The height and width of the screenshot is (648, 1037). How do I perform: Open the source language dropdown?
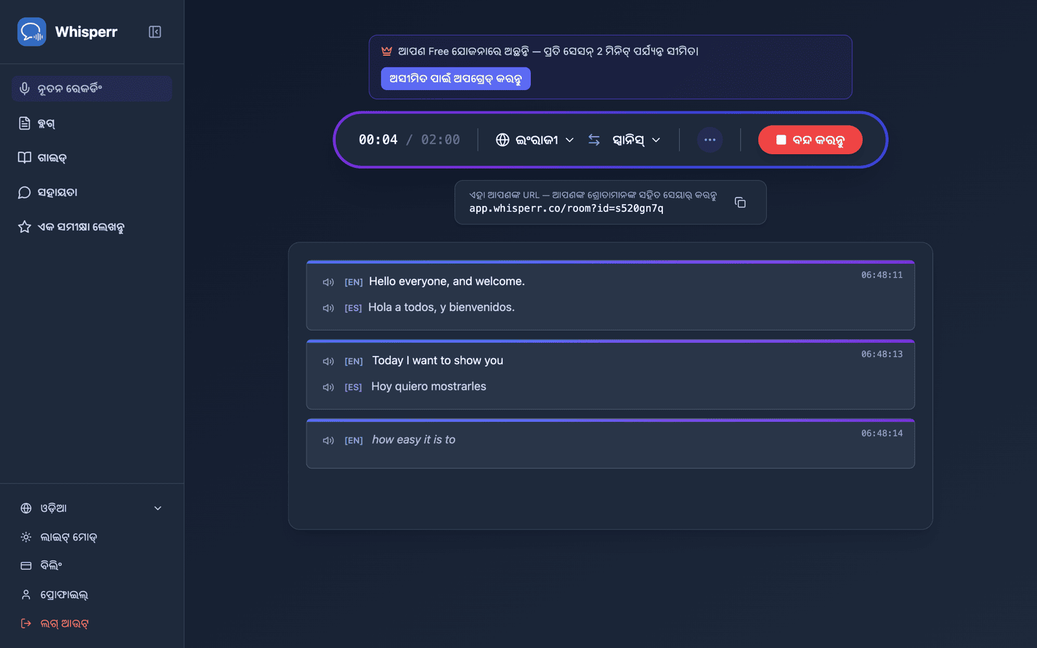tap(535, 140)
